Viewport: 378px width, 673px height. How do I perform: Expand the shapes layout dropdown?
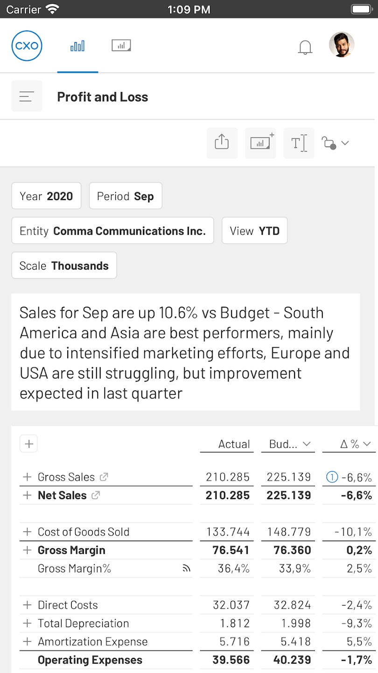pos(335,143)
